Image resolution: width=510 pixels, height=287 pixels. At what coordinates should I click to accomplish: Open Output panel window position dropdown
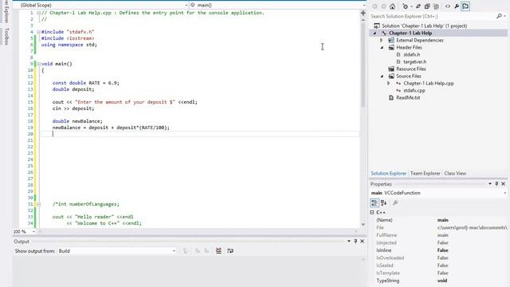coord(349,241)
